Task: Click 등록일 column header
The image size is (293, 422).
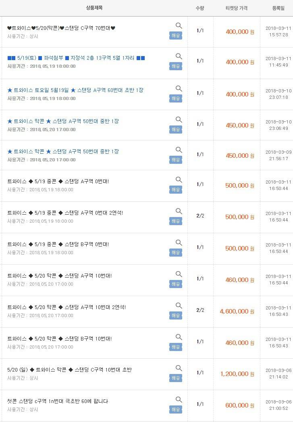Action: 278,8
